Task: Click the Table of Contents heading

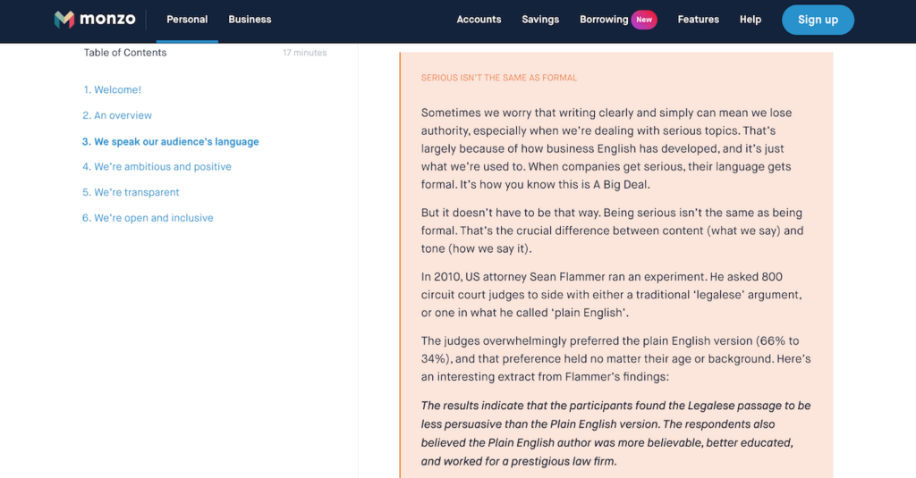Action: (x=125, y=53)
